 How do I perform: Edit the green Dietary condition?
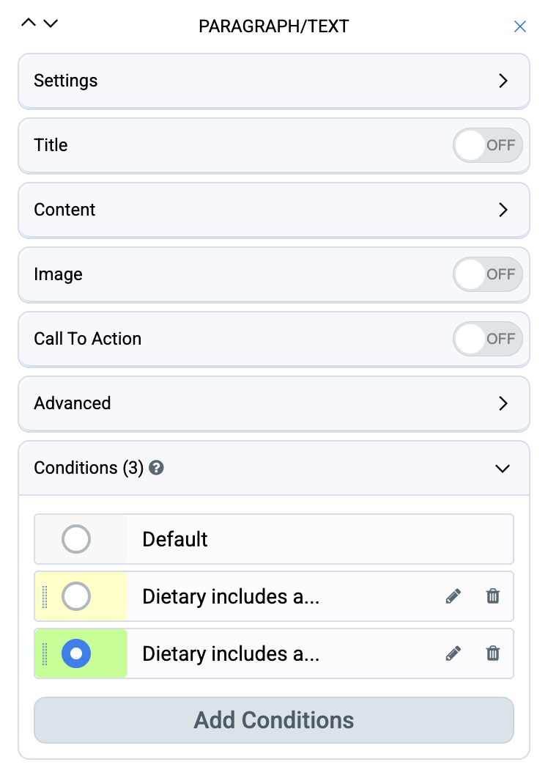tap(453, 653)
